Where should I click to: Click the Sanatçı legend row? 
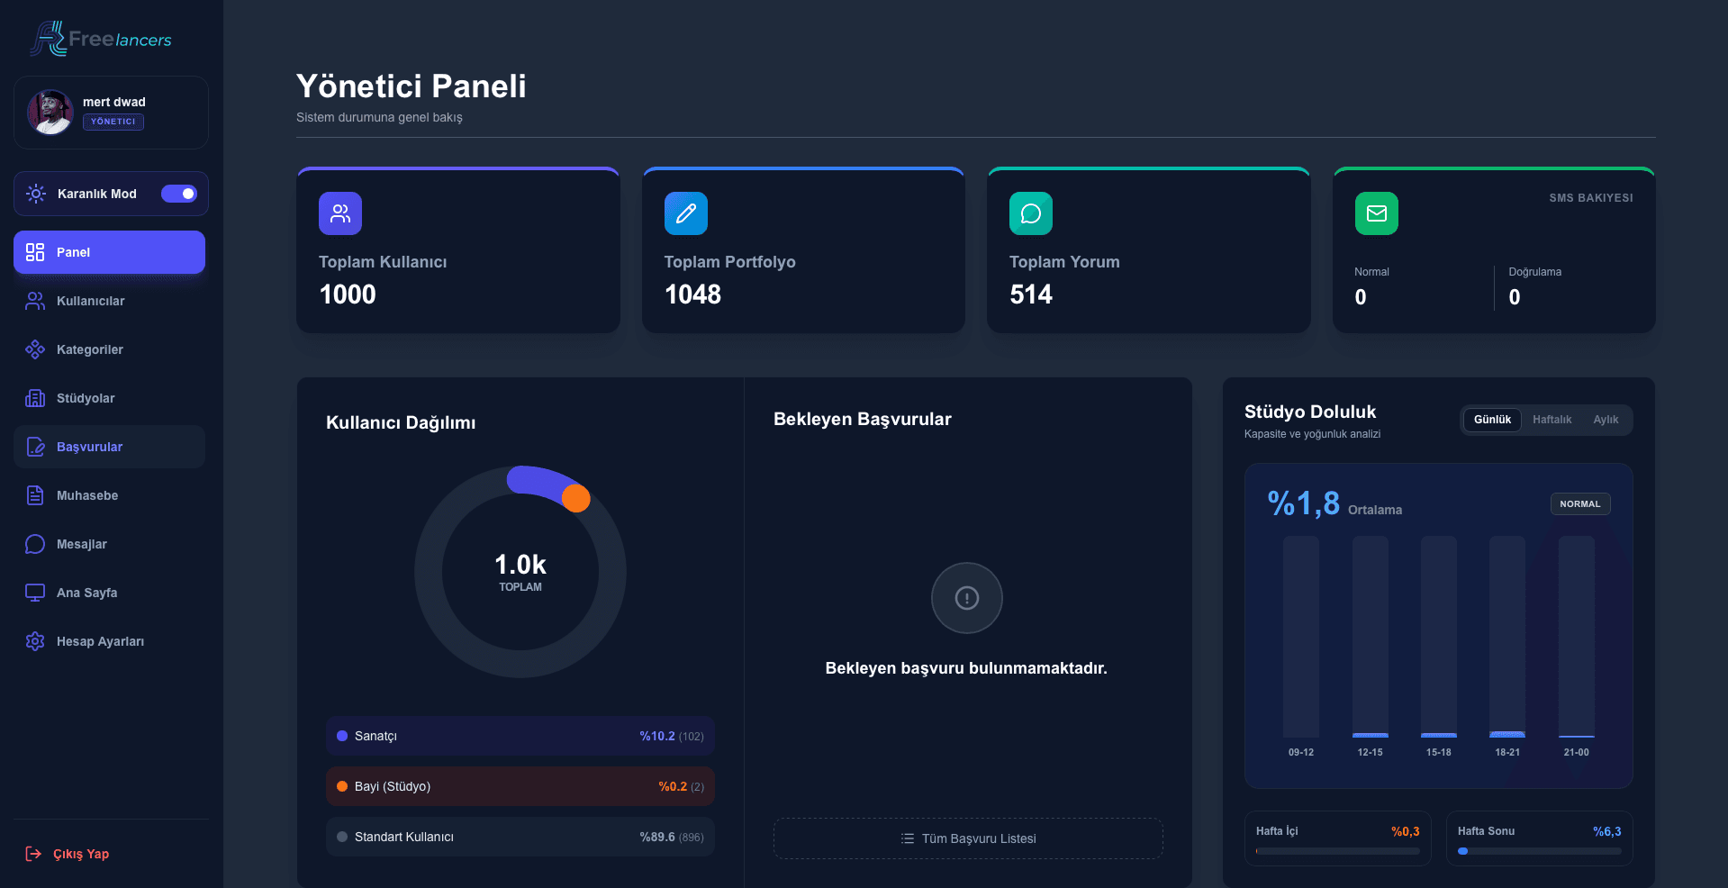(520, 736)
